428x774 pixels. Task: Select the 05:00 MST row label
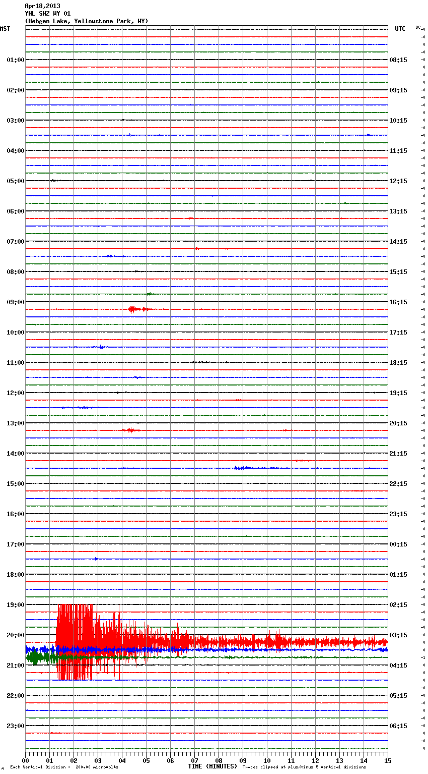[15, 181]
